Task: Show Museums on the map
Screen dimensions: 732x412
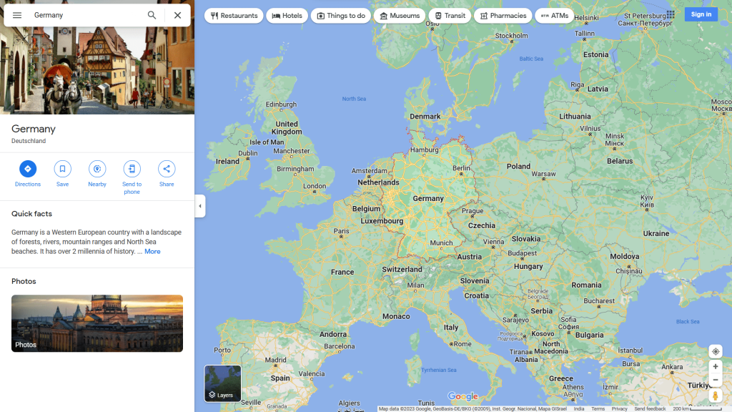Action: pyautogui.click(x=400, y=16)
